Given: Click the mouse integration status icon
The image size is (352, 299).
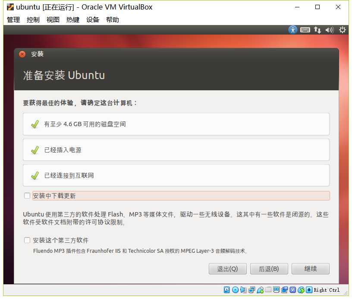Looking at the screenshot, I should (301, 290).
